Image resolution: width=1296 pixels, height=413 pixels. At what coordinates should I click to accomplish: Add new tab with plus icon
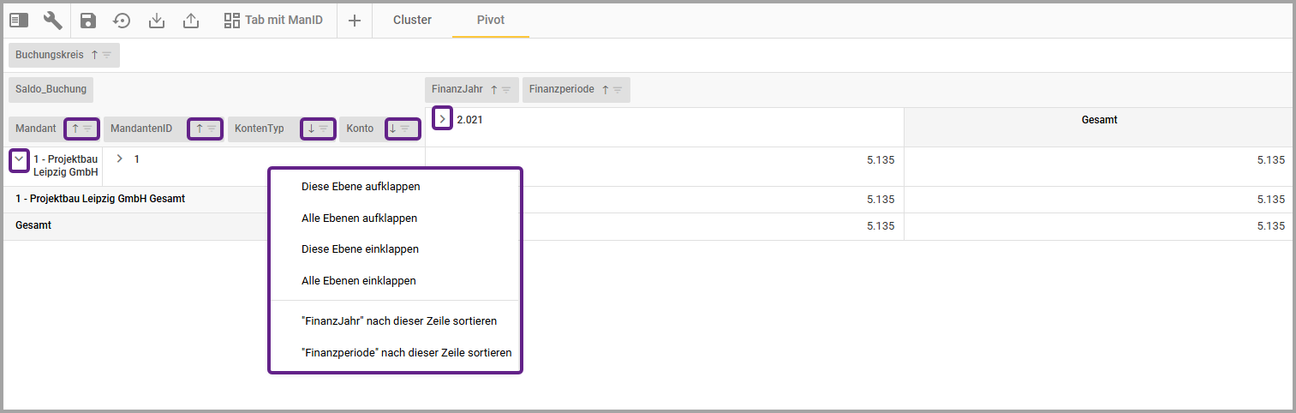click(355, 21)
